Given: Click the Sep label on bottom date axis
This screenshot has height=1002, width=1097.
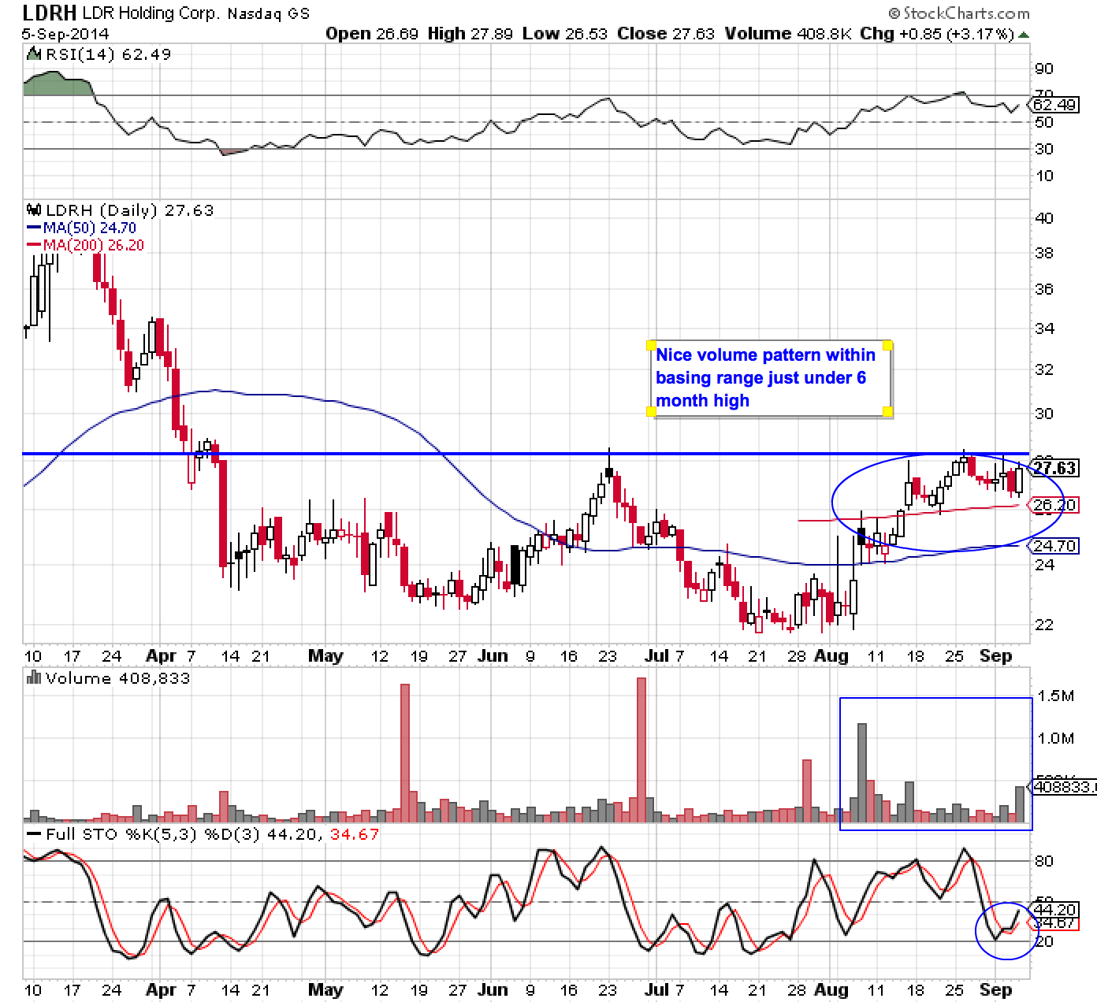Looking at the screenshot, I should pyautogui.click(x=995, y=990).
